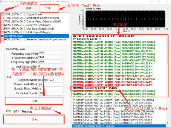171x128 pixels.
Task: Click the Loss Comp (dBm) field
Action: coord(50,66)
